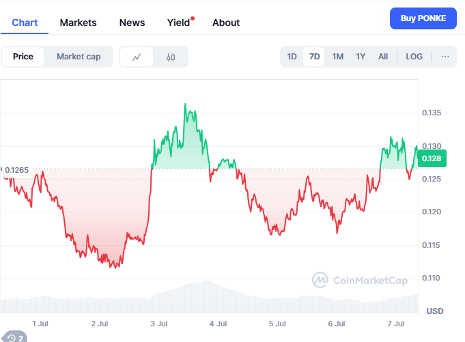Screen dimensions: 465x342
Task: Display All time price history
Action: (383, 57)
